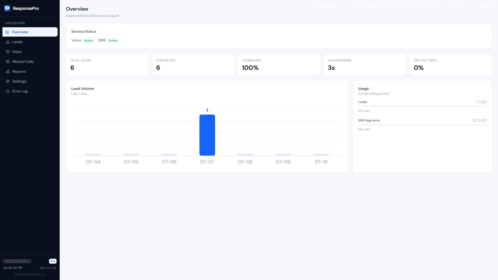Click the '© 2026 ResponsePro LLC' footer
The height and width of the screenshot is (280, 498).
[30, 274]
